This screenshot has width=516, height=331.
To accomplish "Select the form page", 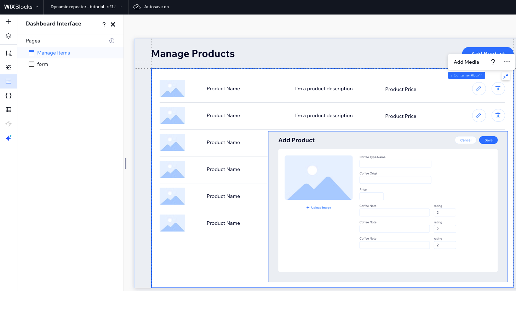I will tap(42, 64).
